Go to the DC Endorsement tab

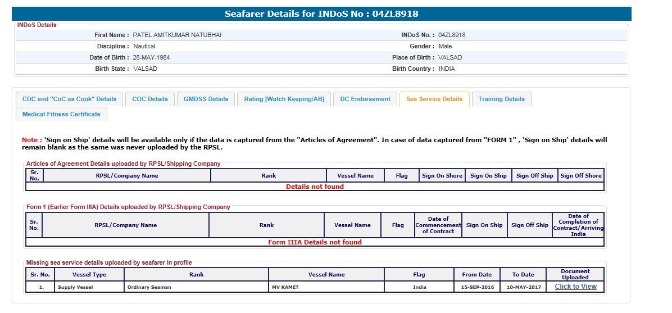coord(365,99)
